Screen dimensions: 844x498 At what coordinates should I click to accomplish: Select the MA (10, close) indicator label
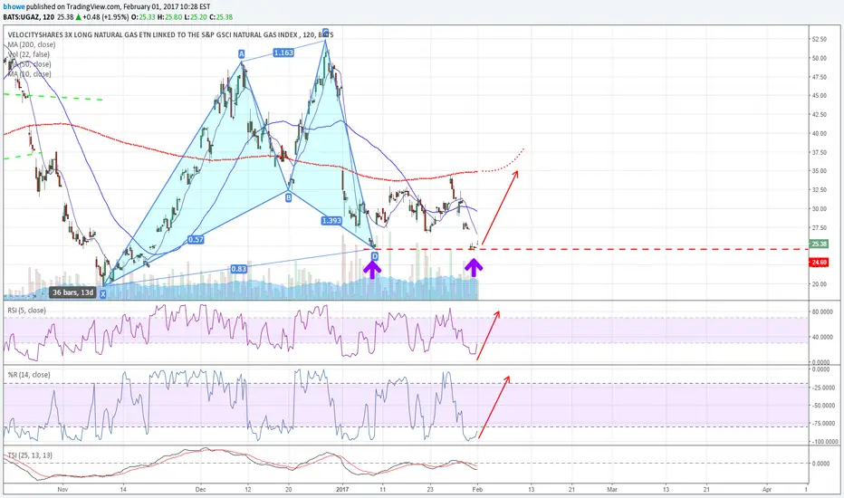tap(30, 73)
